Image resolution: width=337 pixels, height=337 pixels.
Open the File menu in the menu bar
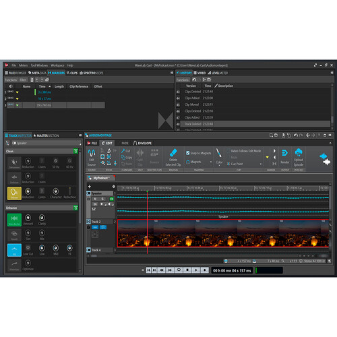[13, 65]
